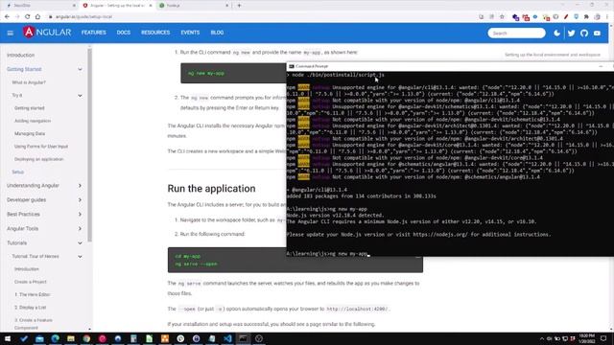The width and height of the screenshot is (614, 345).
Task: Open the DOCS nav item
Action: tap(124, 33)
